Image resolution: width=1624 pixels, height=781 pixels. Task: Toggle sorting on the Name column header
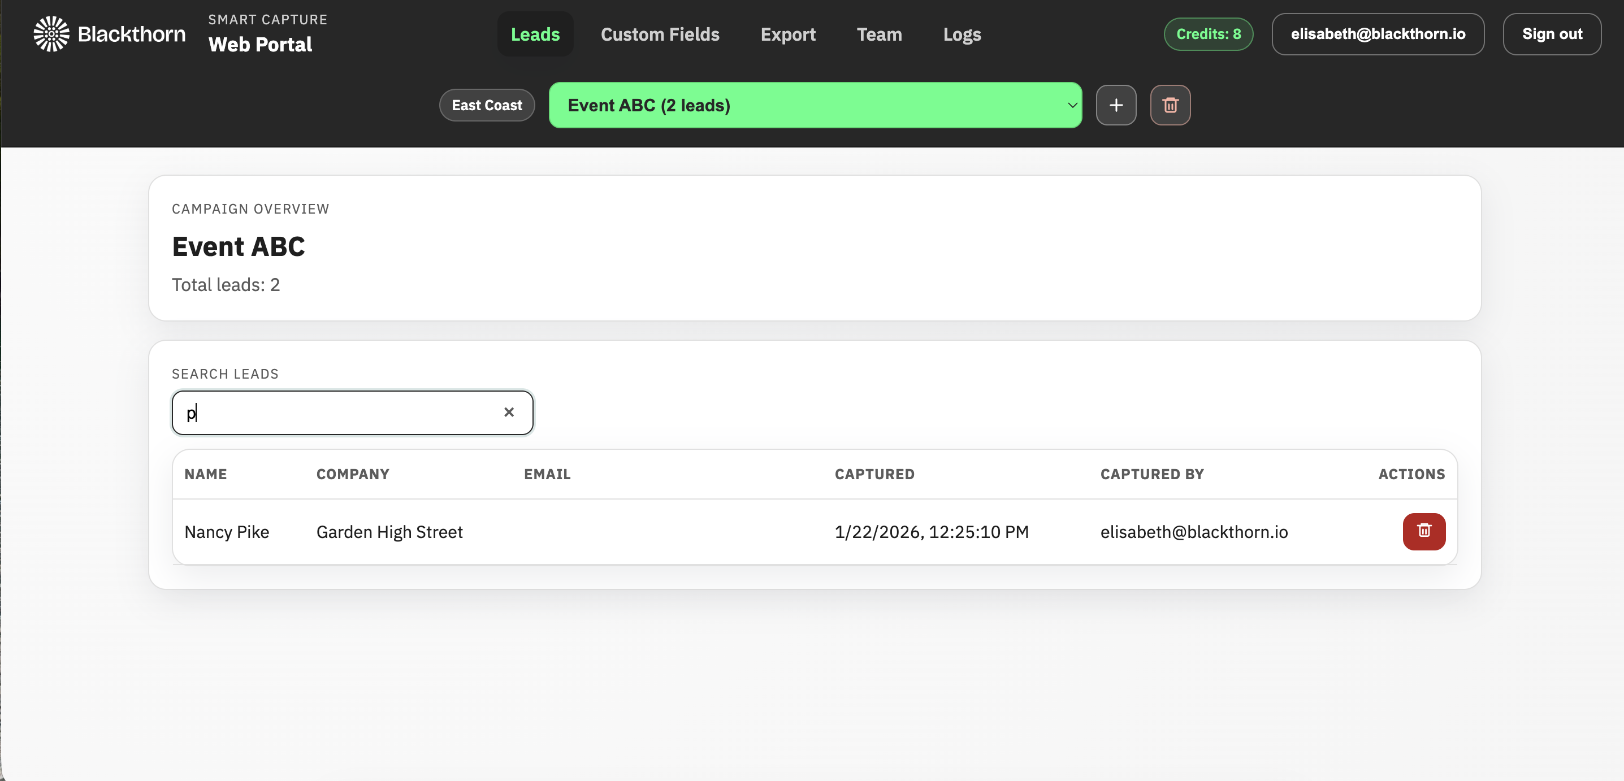pyautogui.click(x=206, y=474)
